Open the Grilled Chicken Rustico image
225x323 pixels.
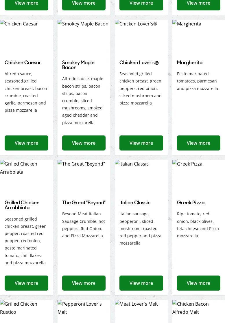(26, 311)
